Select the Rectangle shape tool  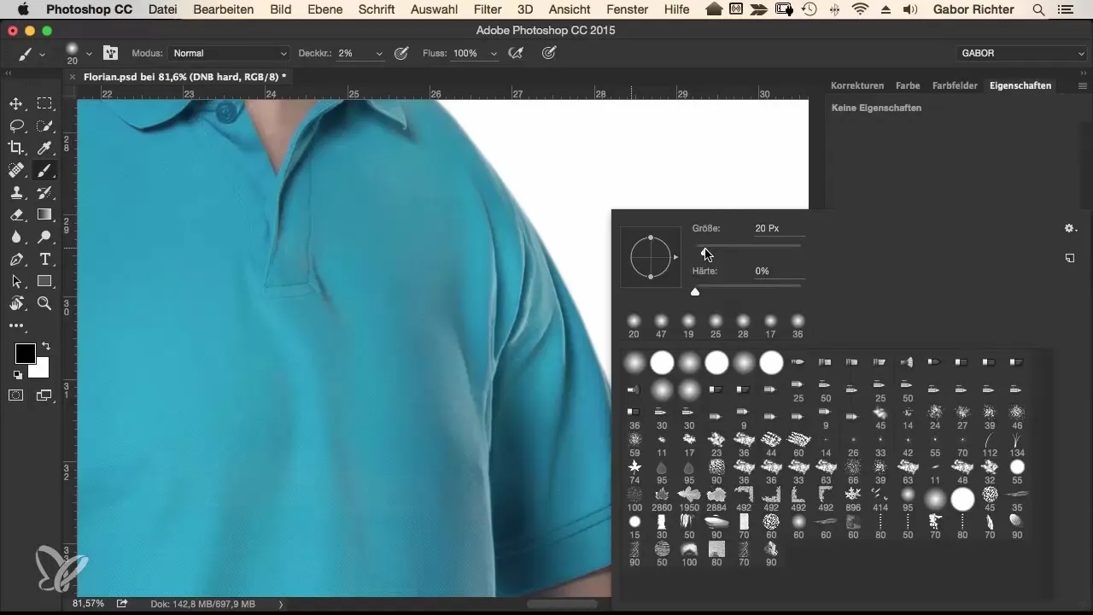click(x=44, y=281)
